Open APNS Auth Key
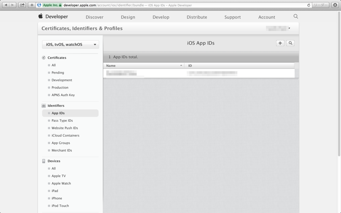Screen dimensions: 341x213 pos(63,95)
